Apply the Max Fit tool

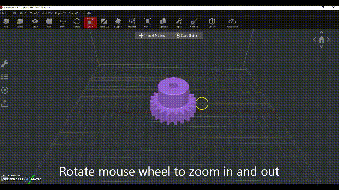148,23
